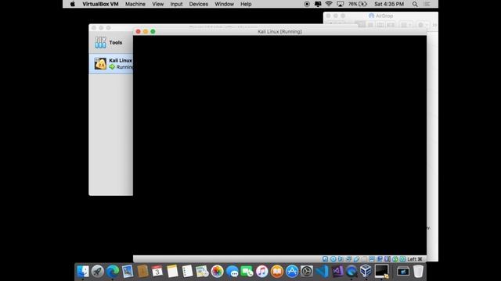Click the 'Left ⌘' host key indicator
Image resolution: width=501 pixels, height=281 pixels.
point(415,259)
